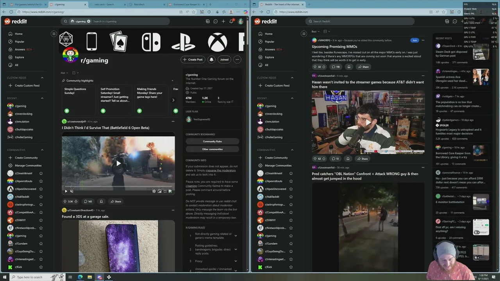This screenshot has width=500, height=281.
Task: Open the three-dot menu next to Joined
Action: tap(237, 60)
